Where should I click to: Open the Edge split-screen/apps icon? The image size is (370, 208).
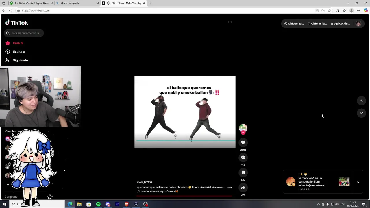[x=317, y=10]
